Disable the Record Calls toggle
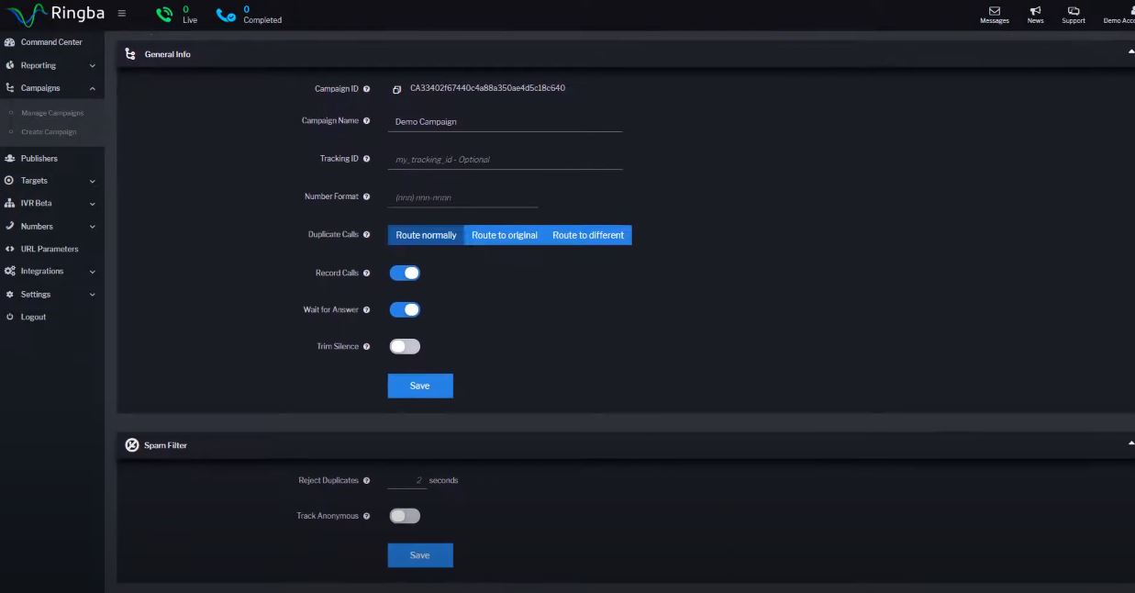This screenshot has width=1135, height=593. coord(405,273)
